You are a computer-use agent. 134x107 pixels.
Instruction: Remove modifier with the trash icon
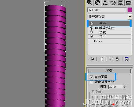pos(117,59)
